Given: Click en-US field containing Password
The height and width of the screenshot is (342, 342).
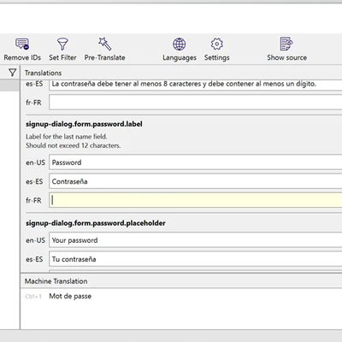Looking at the screenshot, I should [196, 162].
